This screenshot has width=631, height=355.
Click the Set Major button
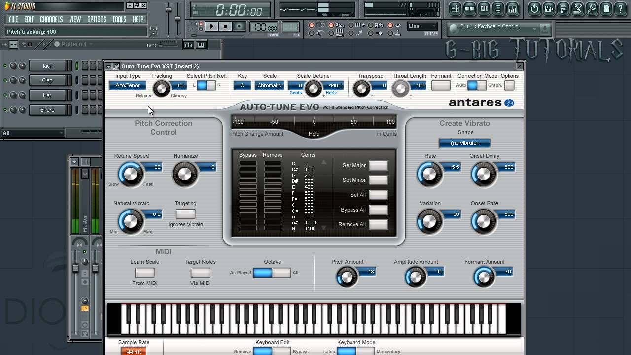point(378,165)
